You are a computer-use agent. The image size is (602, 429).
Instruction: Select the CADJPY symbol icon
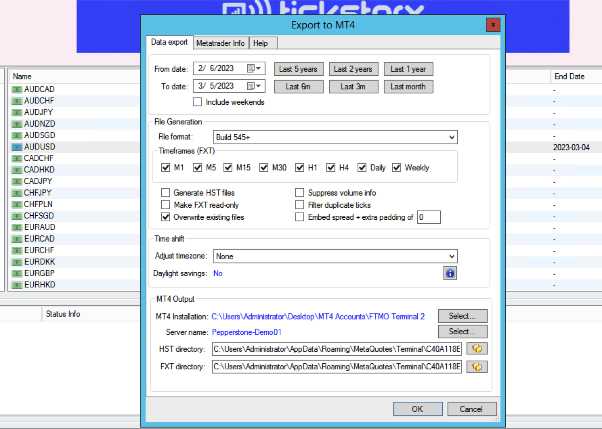tap(17, 181)
